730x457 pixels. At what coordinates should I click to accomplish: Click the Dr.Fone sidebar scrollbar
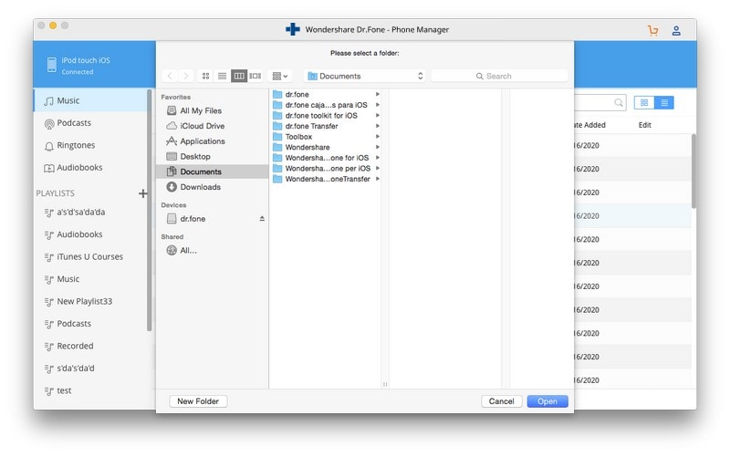coord(150,211)
